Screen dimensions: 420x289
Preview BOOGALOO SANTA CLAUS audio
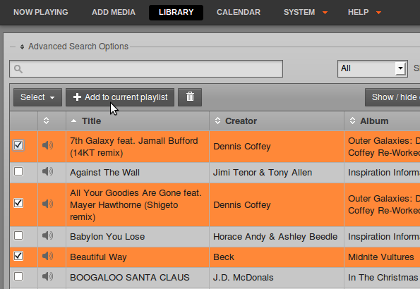(48, 276)
